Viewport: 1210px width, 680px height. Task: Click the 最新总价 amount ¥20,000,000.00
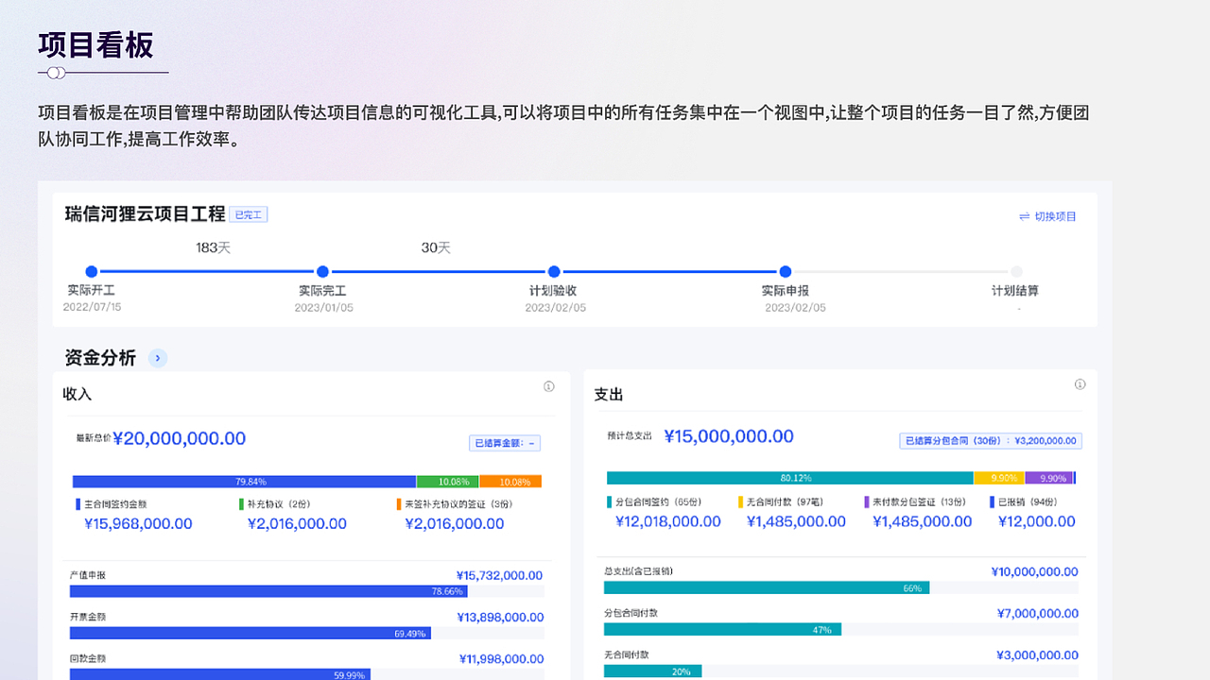tap(180, 438)
